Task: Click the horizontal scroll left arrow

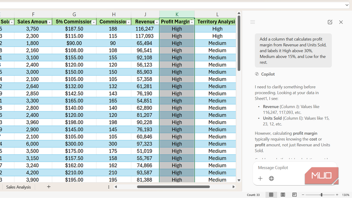Action: (116, 187)
